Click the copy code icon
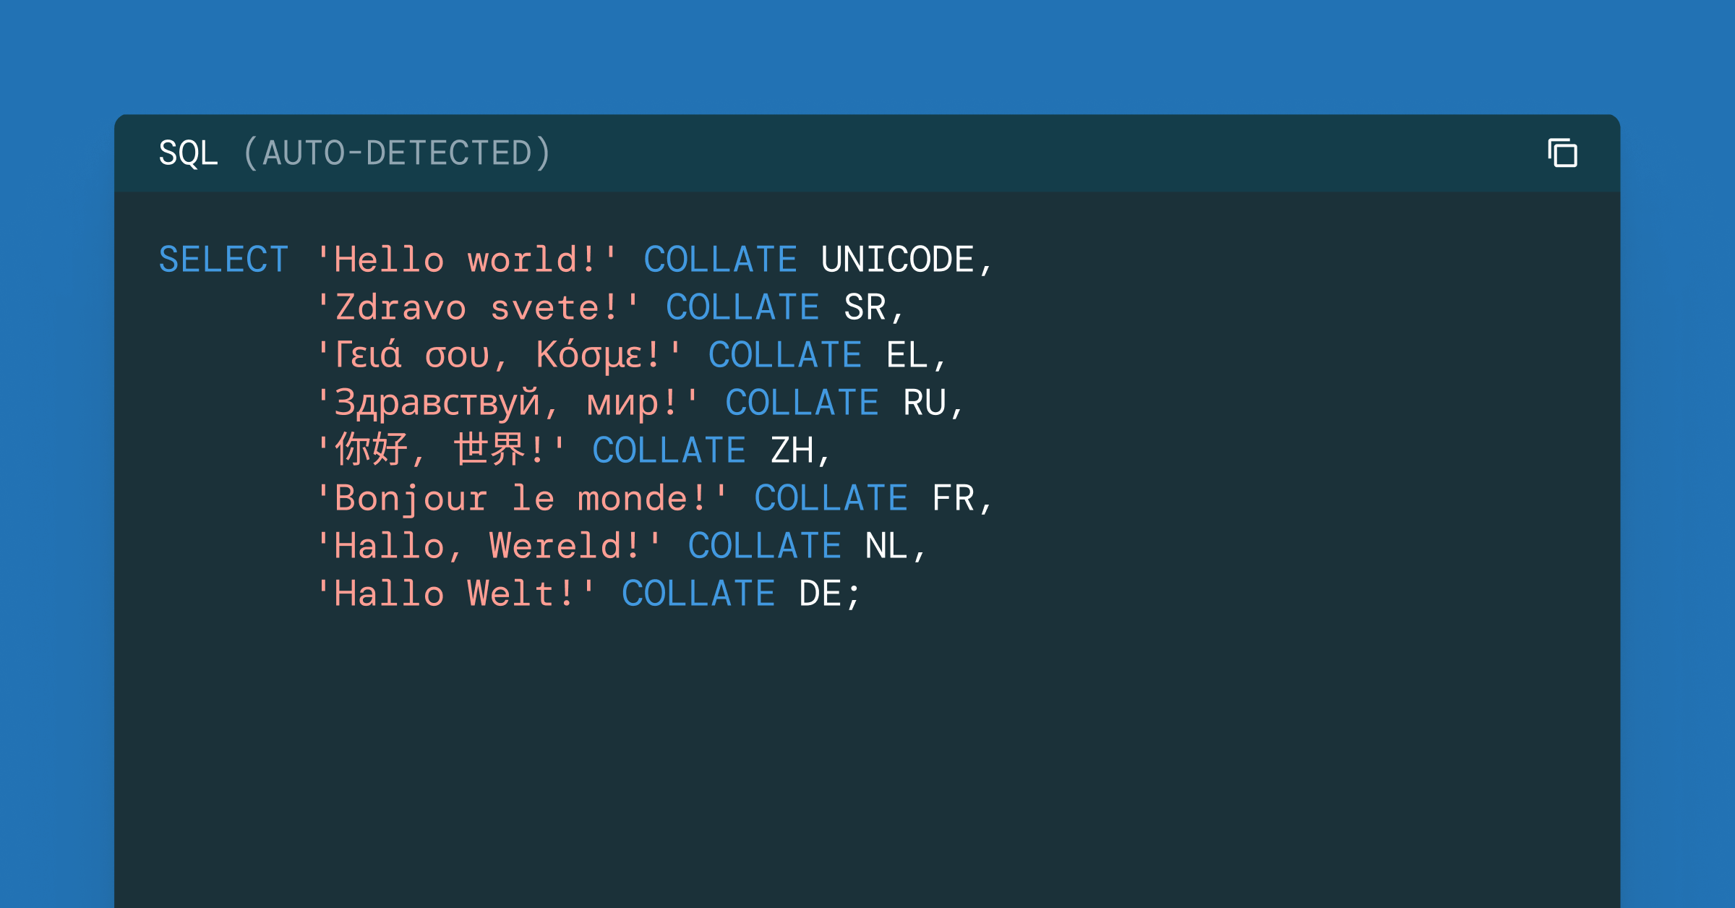 [1562, 153]
